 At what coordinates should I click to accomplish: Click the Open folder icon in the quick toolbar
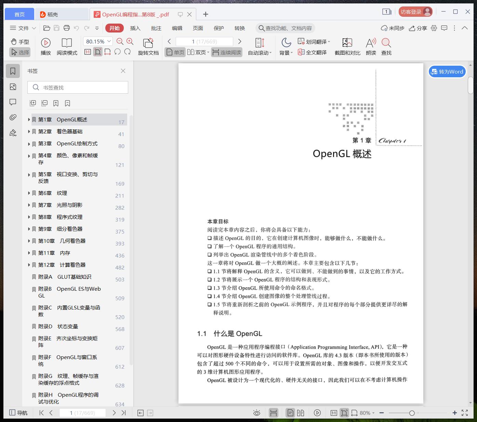coord(47,28)
